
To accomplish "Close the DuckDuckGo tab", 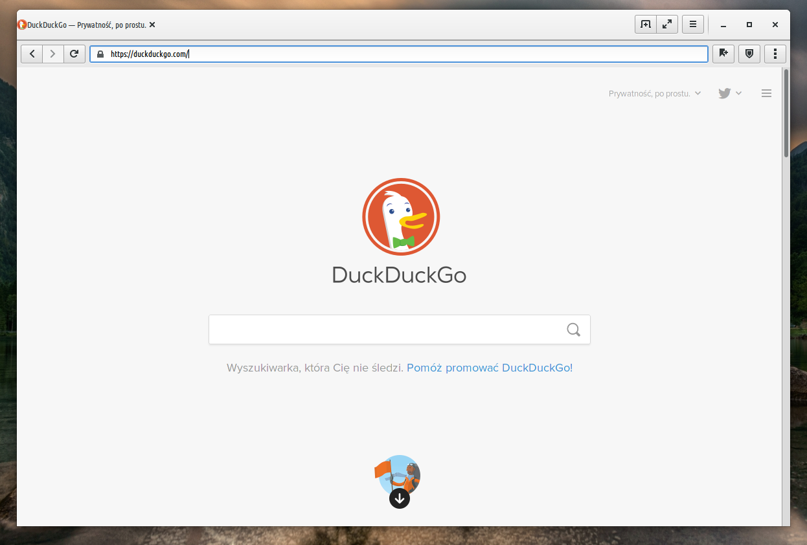I will click(x=152, y=25).
